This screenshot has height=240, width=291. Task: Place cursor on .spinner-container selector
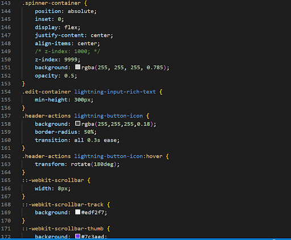51,3
